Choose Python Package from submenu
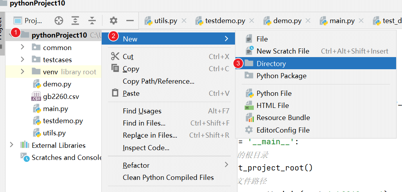 pyautogui.click(x=281, y=76)
